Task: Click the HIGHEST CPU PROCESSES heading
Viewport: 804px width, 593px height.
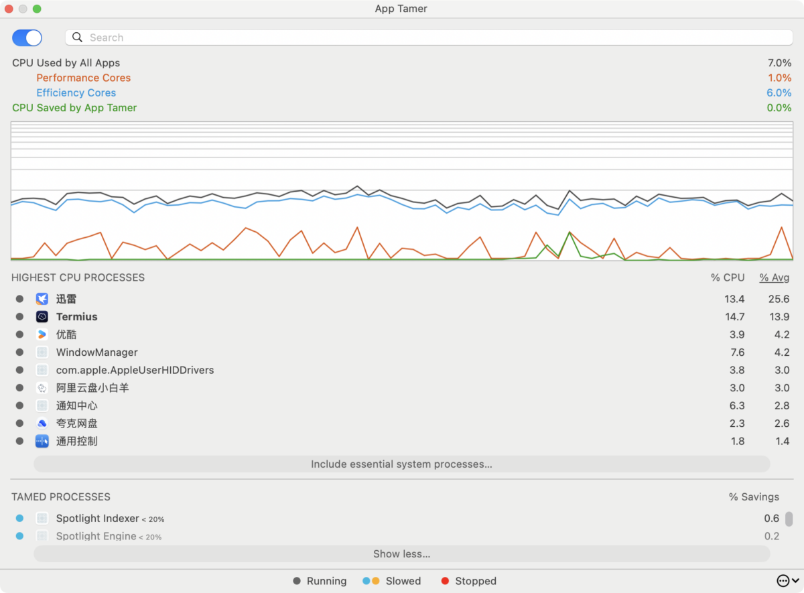Action: [x=78, y=277]
